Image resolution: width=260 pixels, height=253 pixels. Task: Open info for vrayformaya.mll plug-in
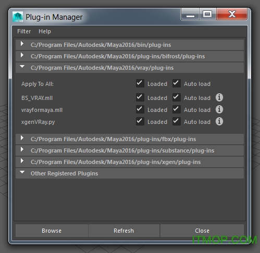[219, 109]
